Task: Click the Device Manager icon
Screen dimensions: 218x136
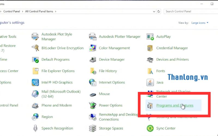Action: (93, 60)
